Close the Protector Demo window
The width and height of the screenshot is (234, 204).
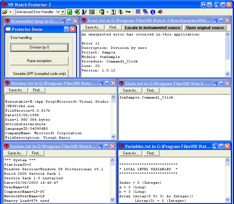click(x=73, y=29)
